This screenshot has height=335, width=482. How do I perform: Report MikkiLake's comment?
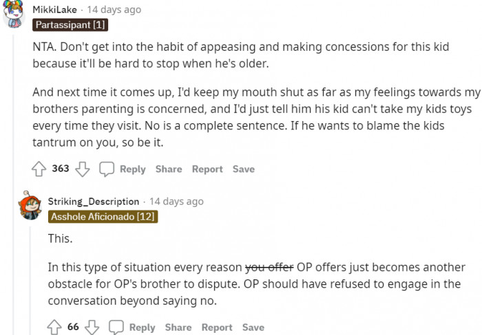[207, 169]
